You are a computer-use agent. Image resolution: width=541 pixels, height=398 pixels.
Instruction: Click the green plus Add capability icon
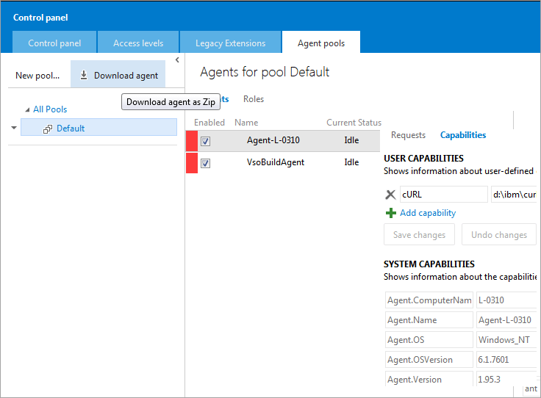(x=390, y=213)
